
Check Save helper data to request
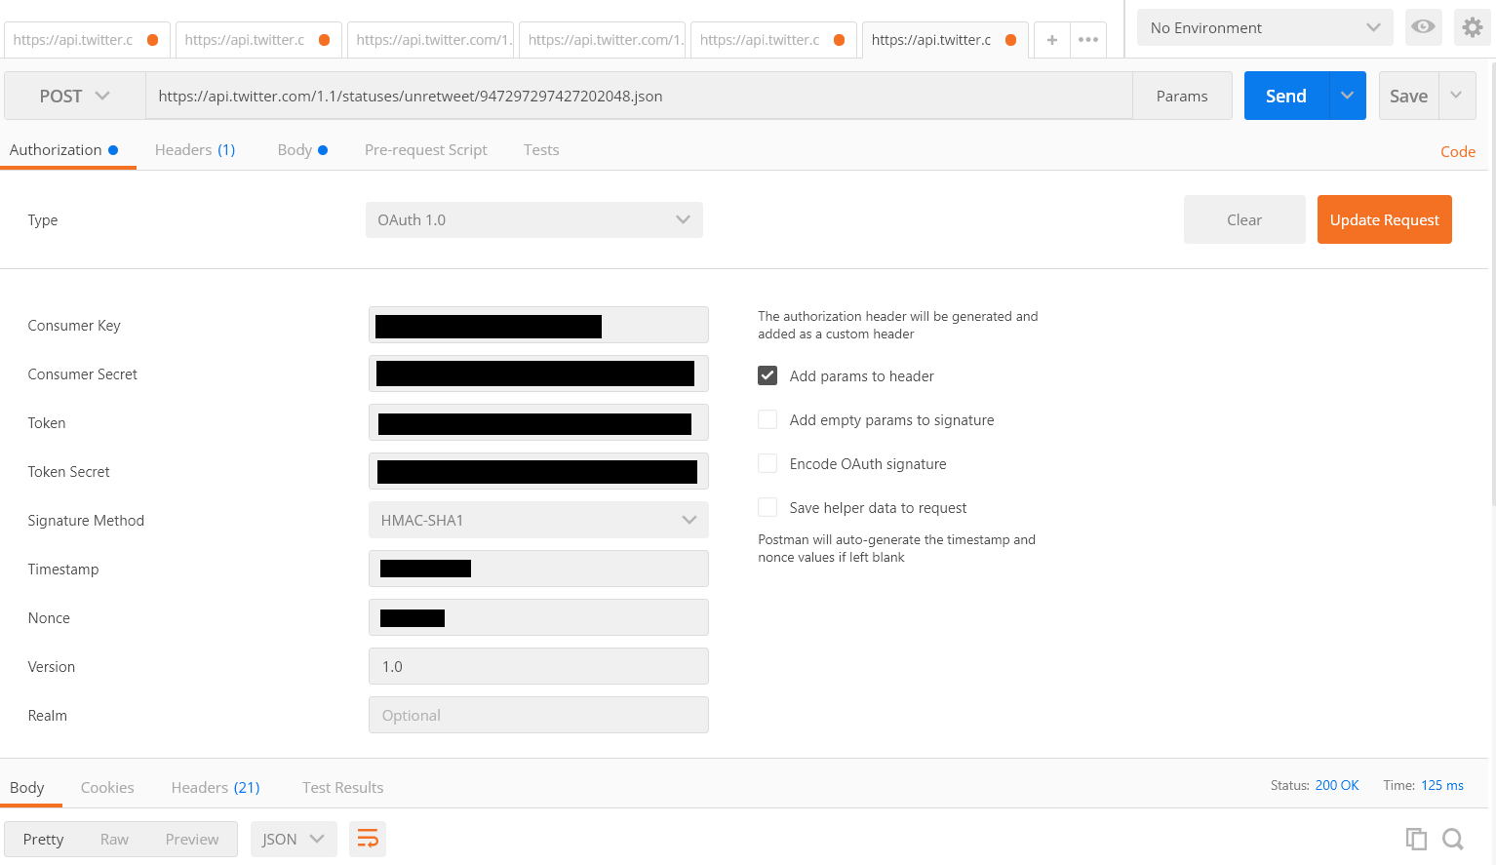[768, 507]
